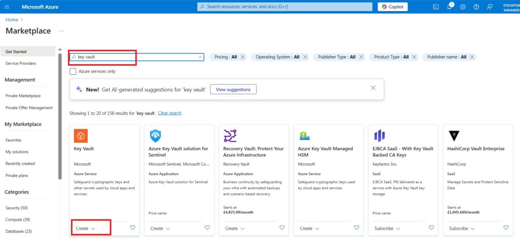Image resolution: width=520 pixels, height=239 pixels.
Task: Remove the Product Type filter chip
Action: pos(414,57)
